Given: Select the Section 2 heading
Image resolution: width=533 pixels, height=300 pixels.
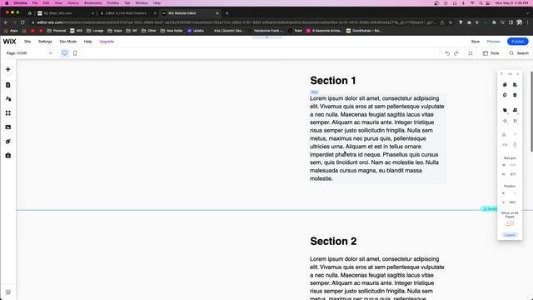Looking at the screenshot, I should click(333, 241).
